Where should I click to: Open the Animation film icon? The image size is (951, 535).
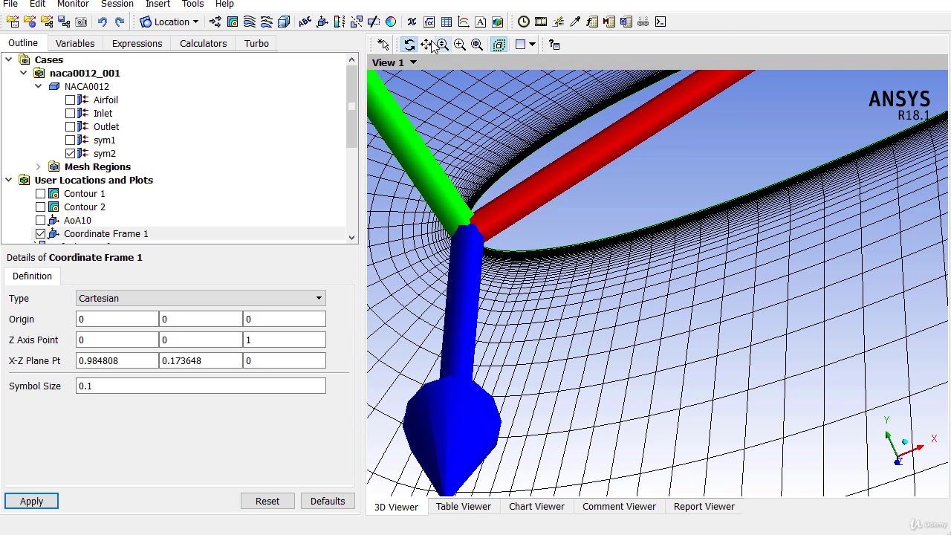pyautogui.click(x=541, y=22)
